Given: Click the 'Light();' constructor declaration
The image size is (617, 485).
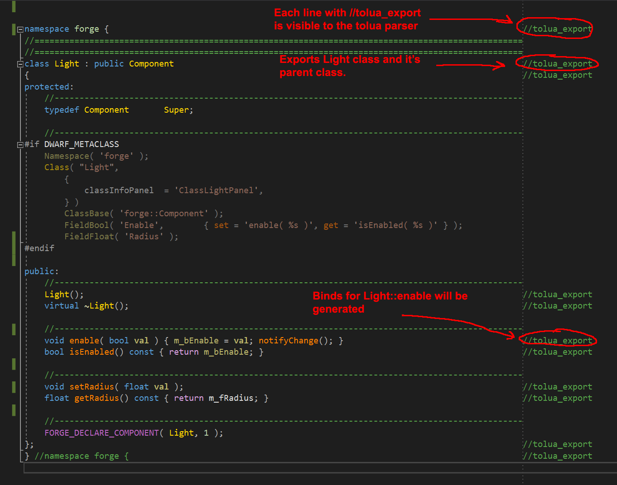Looking at the screenshot, I should tap(64, 295).
